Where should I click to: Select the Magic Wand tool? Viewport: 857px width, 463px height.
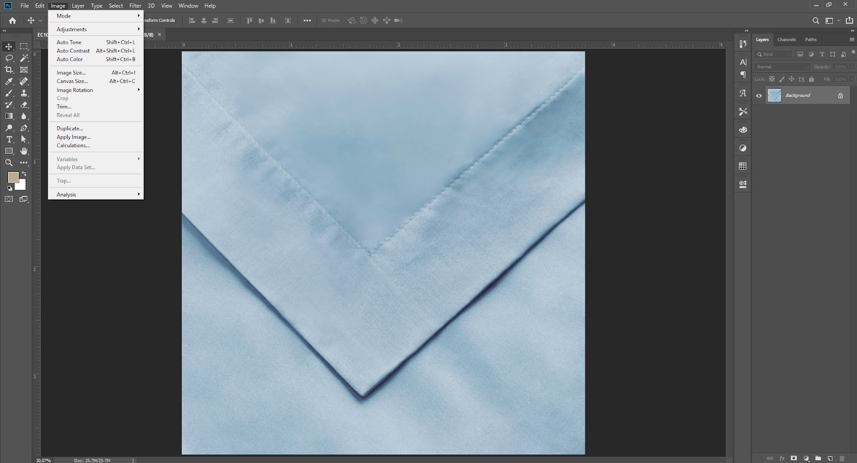point(24,58)
